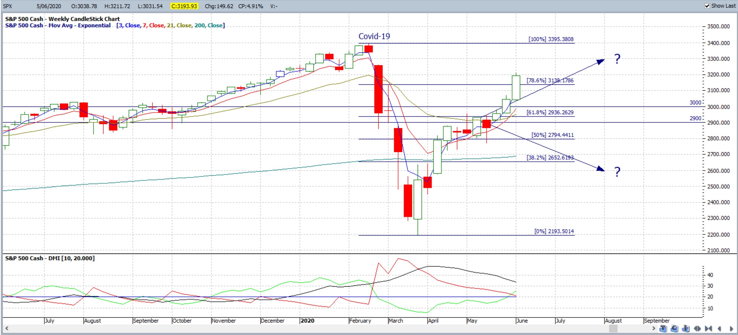Click the expand-outward double arrows icon
The height and width of the screenshot is (335, 738).
tap(697, 329)
